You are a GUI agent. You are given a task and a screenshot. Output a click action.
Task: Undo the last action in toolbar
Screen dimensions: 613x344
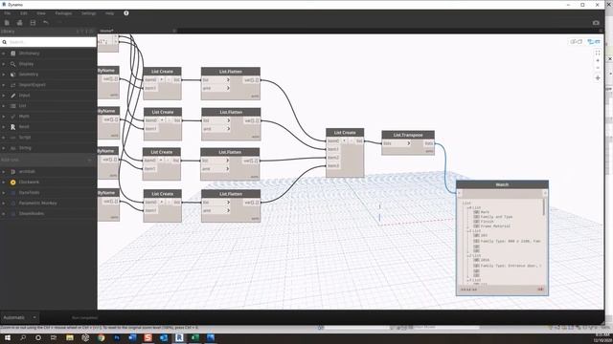point(46,23)
